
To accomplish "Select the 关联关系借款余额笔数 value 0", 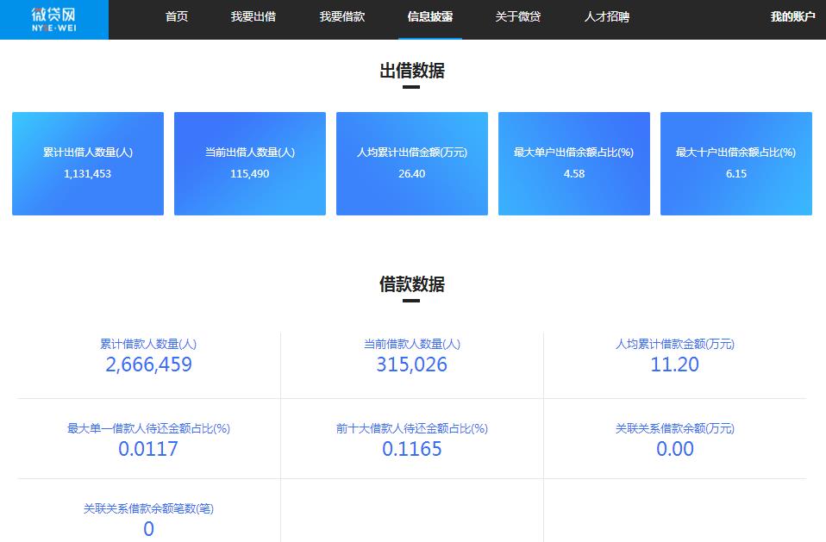I will click(x=147, y=529).
